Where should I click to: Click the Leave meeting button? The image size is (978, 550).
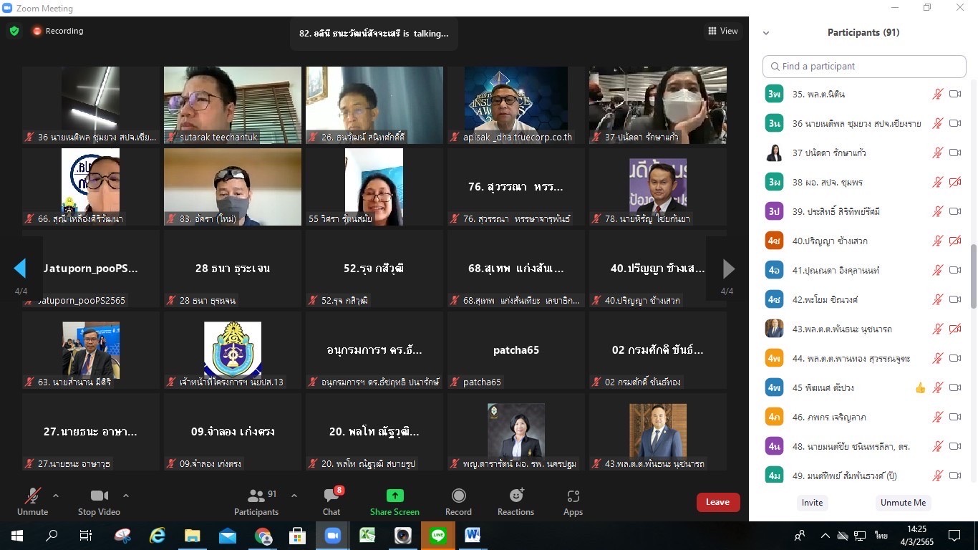[717, 502]
